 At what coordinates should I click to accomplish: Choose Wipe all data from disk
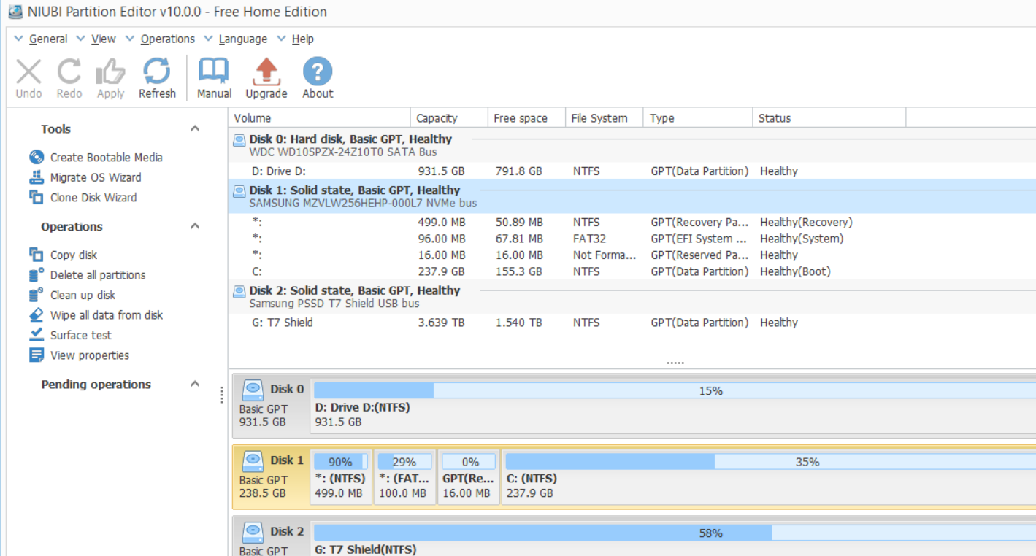(107, 315)
